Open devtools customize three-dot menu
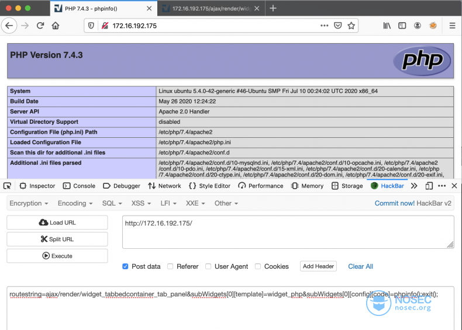This screenshot has width=462, height=330. 442,186
